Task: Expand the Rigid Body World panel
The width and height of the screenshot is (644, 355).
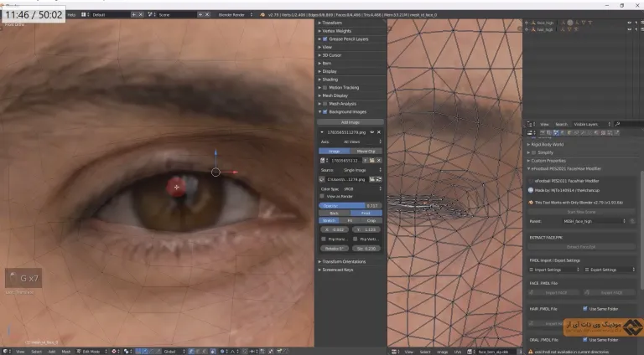Action: click(x=547, y=144)
